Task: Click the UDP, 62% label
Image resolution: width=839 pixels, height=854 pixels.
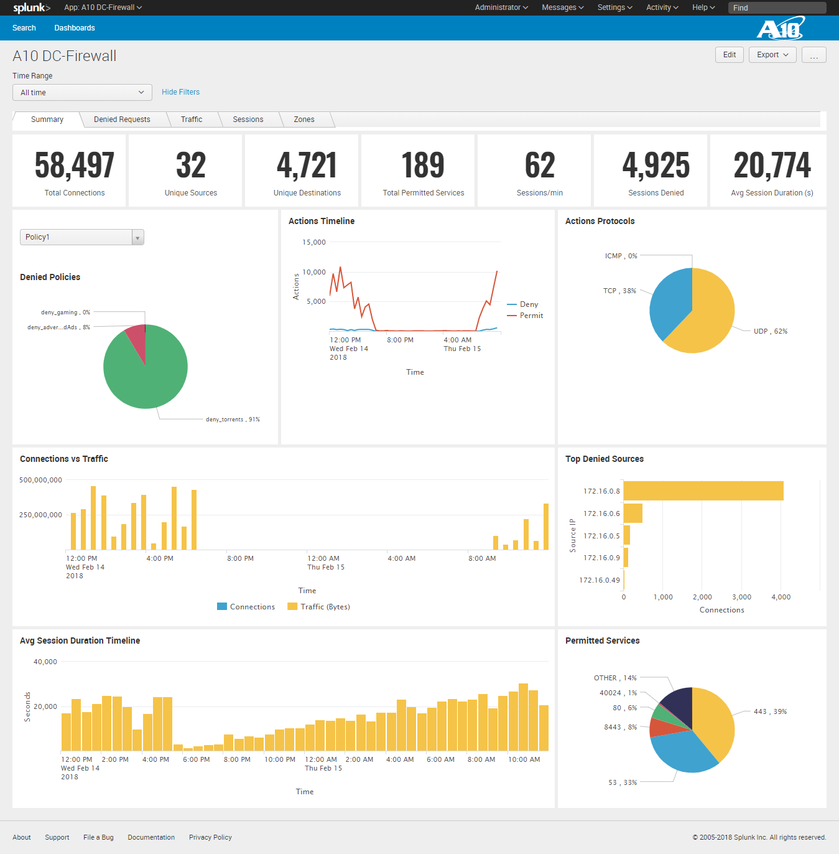Action: click(x=771, y=331)
